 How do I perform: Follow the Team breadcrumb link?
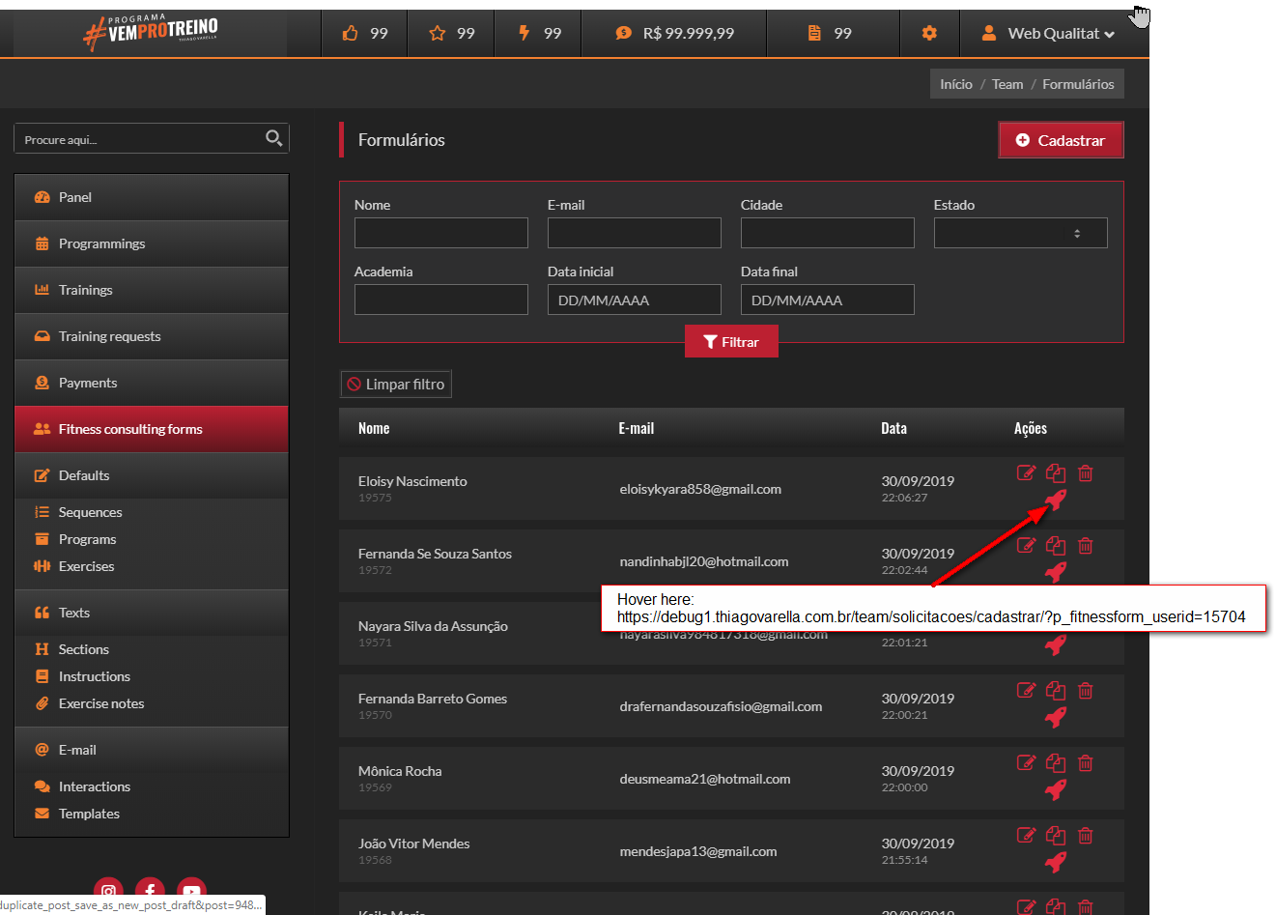[1007, 84]
